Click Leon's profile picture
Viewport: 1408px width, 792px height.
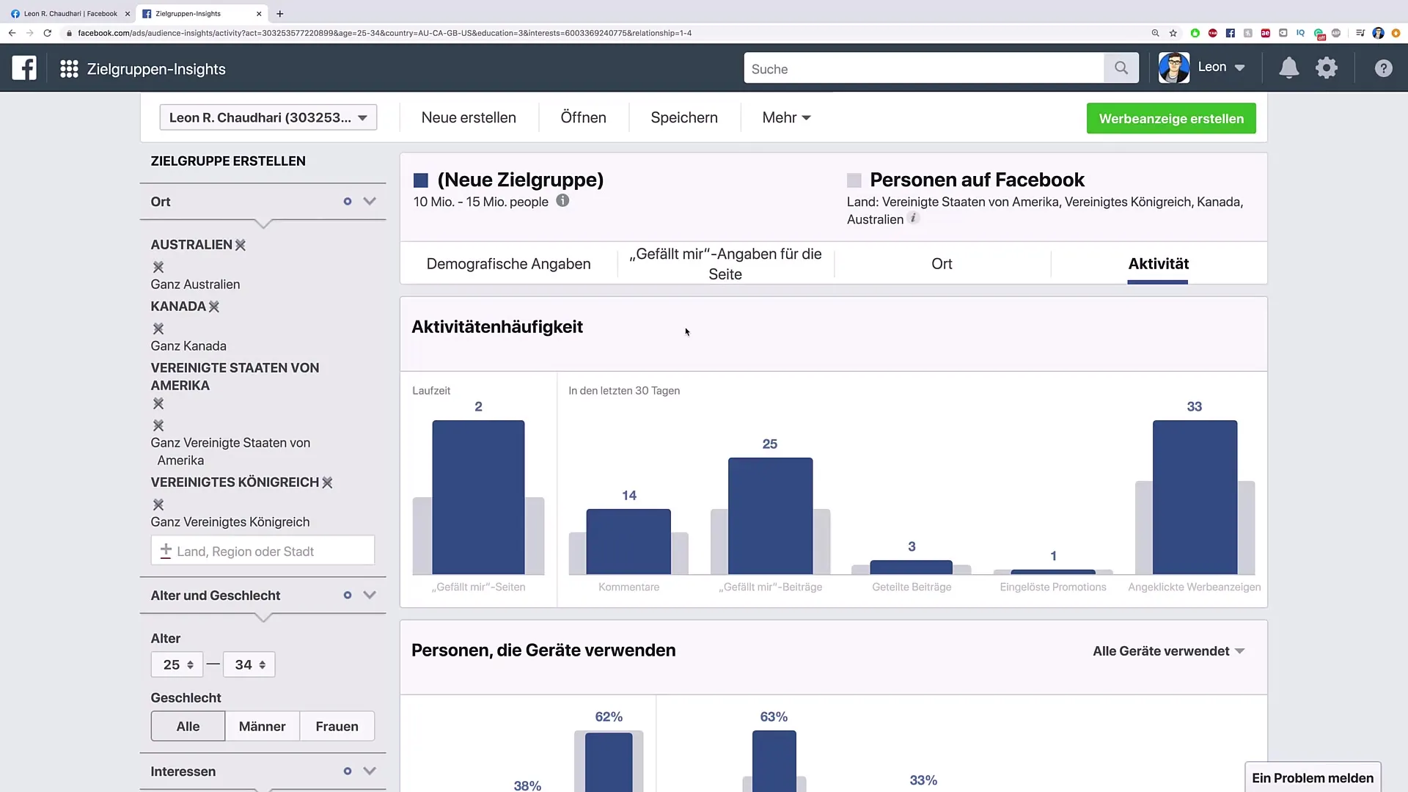pos(1174,67)
